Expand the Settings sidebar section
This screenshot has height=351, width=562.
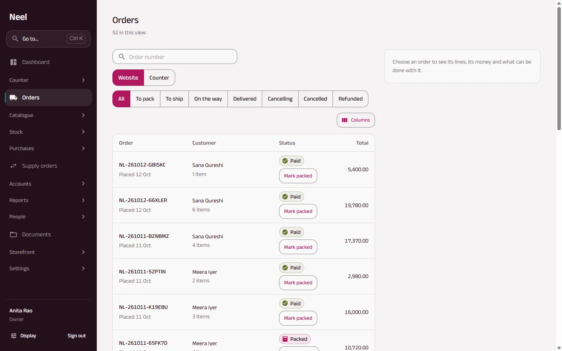48,268
